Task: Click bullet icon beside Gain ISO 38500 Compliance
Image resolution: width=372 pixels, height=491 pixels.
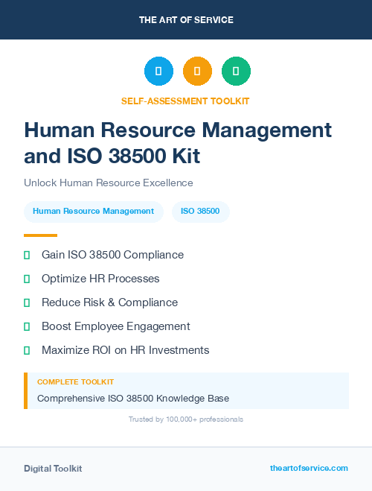Action: (x=27, y=255)
